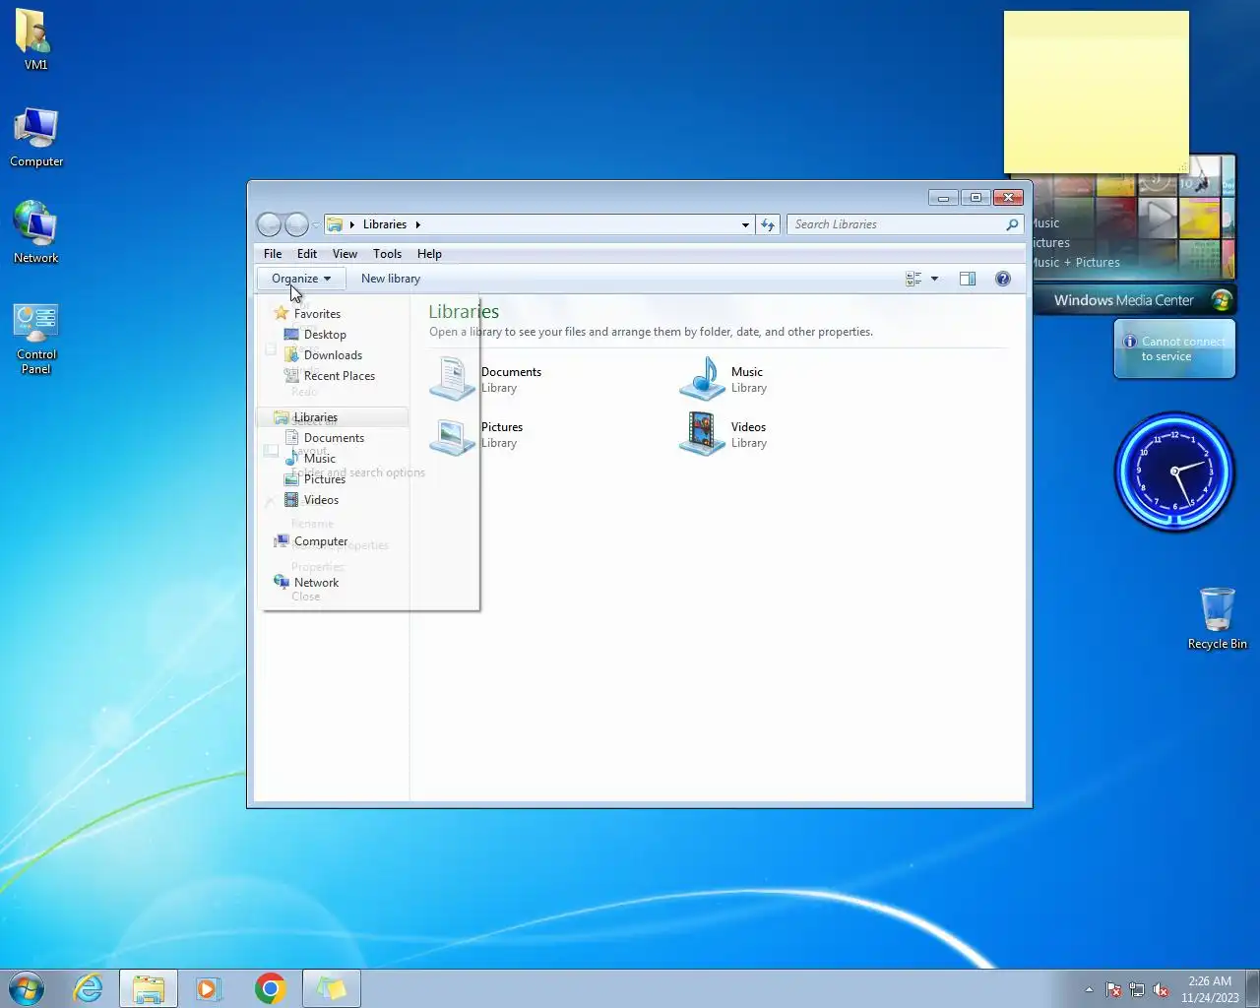
Task: Click the Show desktop strip at taskbar end
Action: (x=1252, y=988)
